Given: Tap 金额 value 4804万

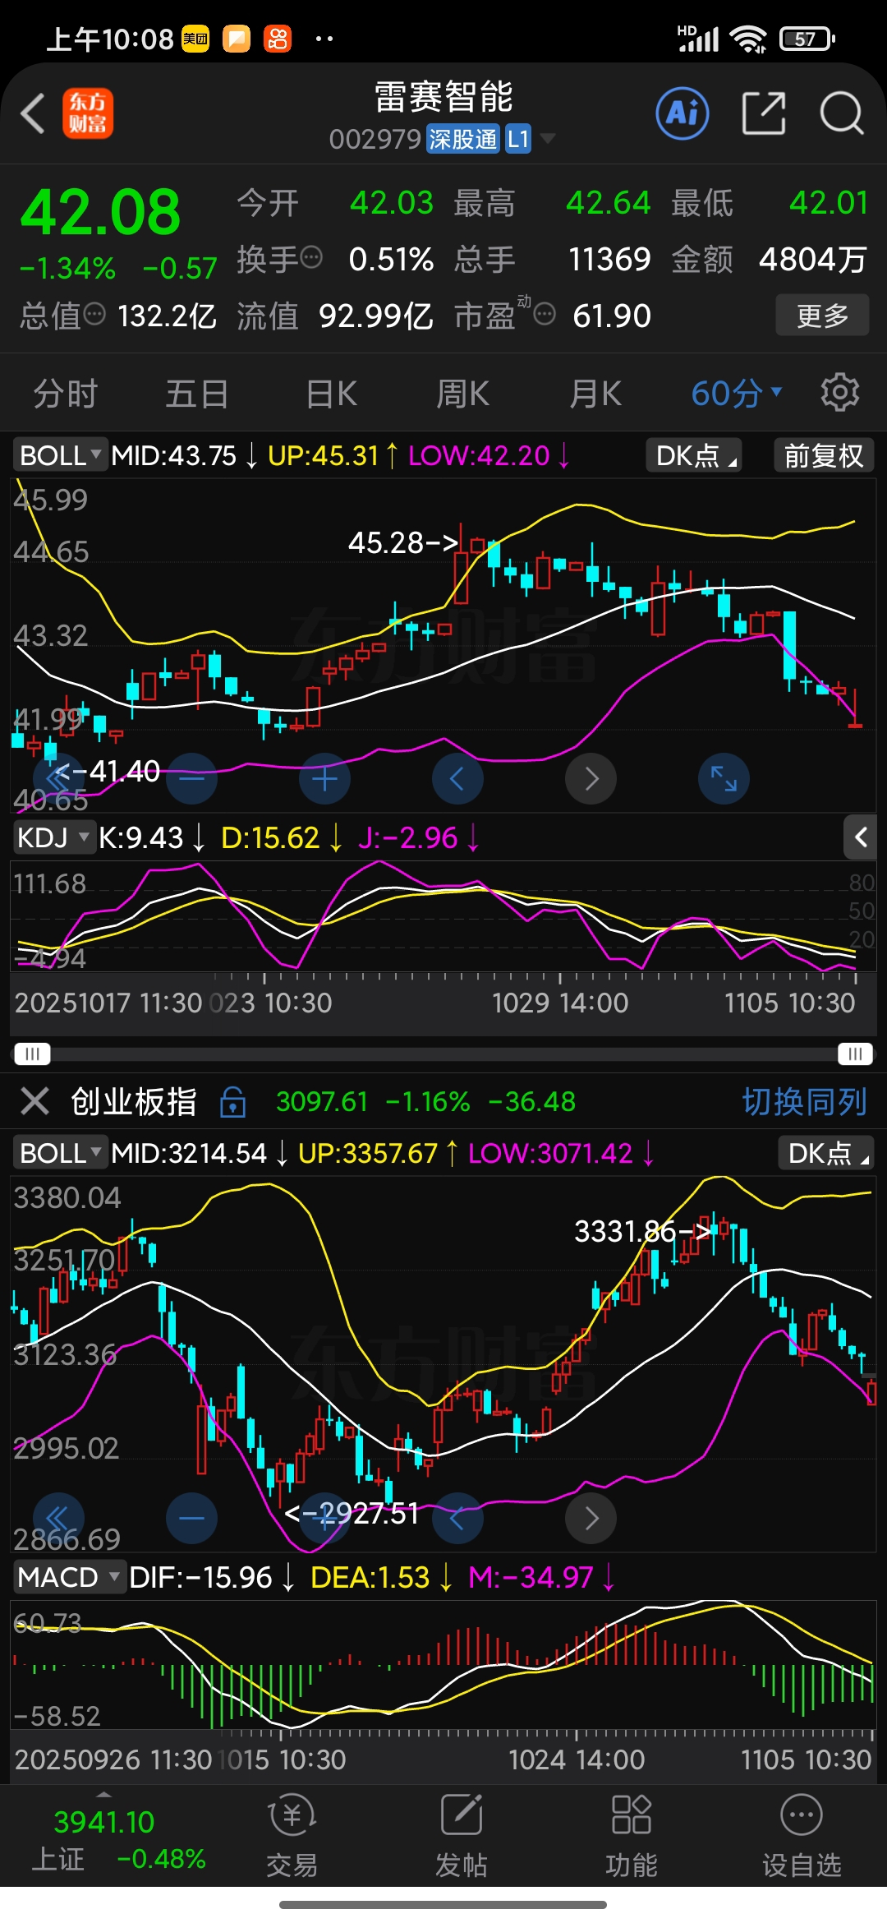Looking at the screenshot, I should (812, 260).
